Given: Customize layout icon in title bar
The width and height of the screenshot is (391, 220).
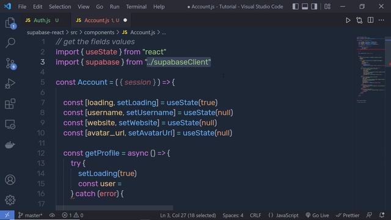Looking at the screenshot, I should coord(327,7).
